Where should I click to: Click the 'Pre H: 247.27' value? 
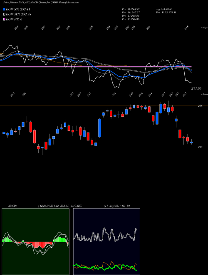coord(131,12)
